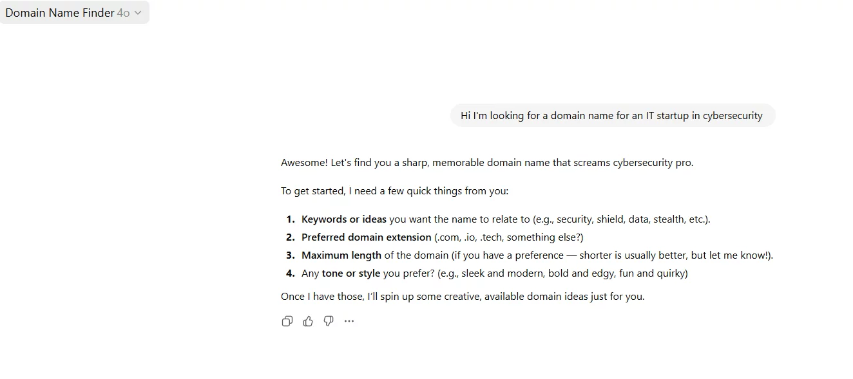Click the bold "Keywords or ideas" text

pyautogui.click(x=343, y=219)
